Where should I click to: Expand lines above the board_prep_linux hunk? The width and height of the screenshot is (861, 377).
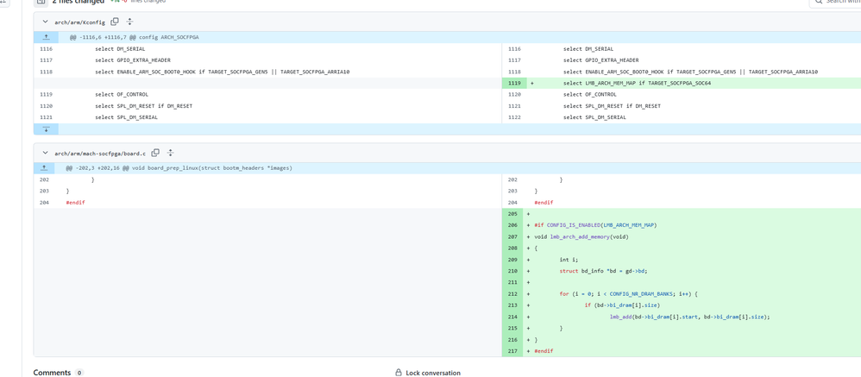(45, 168)
